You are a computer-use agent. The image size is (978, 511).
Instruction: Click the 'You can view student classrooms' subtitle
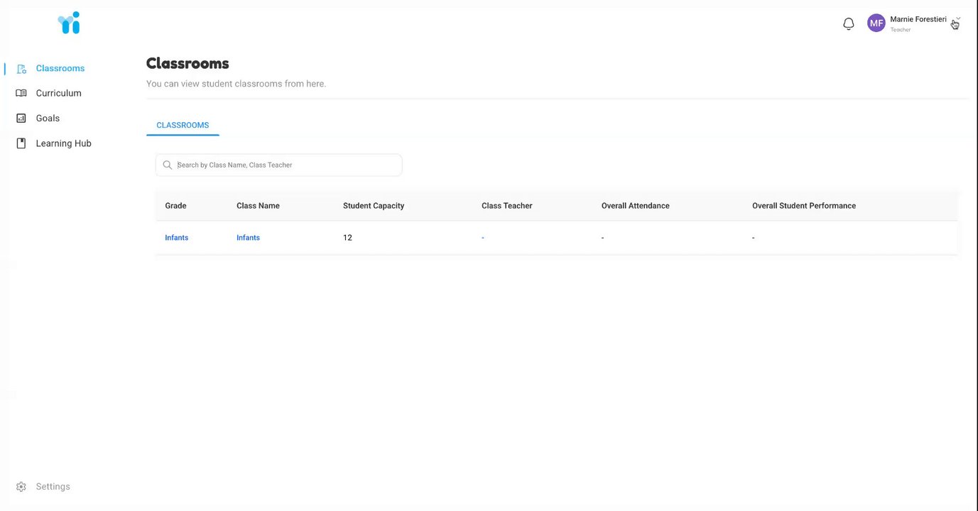pyautogui.click(x=236, y=84)
